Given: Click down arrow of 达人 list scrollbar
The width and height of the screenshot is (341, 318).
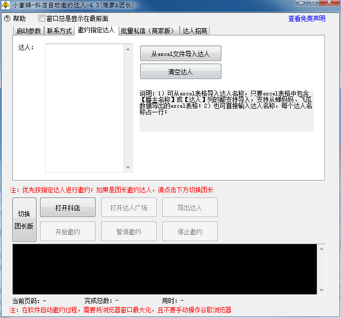Looking at the screenshot, I should pos(128,168).
